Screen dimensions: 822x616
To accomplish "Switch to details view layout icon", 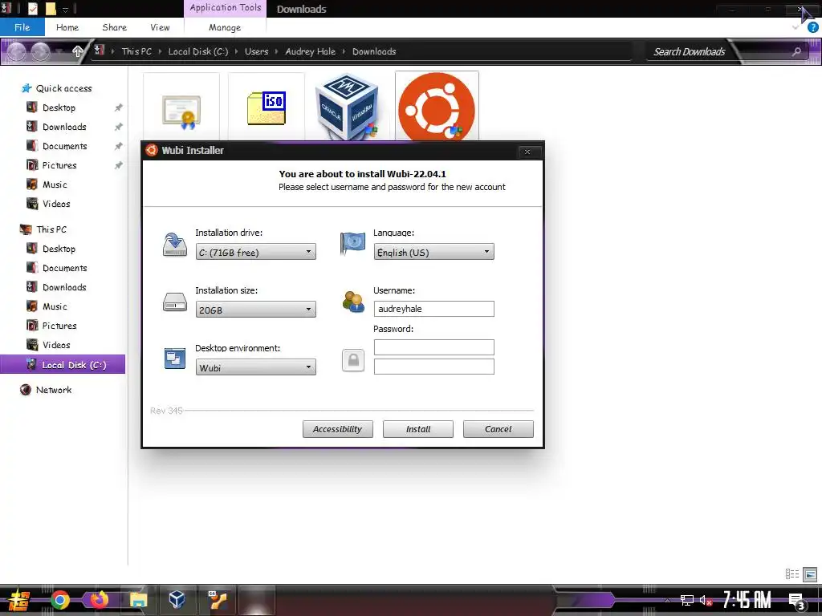I will click(x=792, y=574).
